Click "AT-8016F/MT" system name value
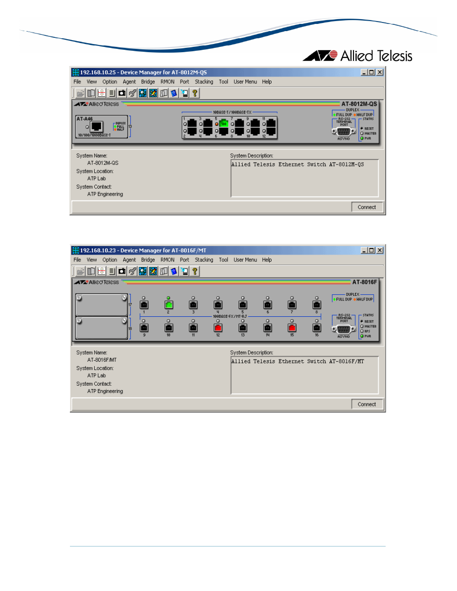The height and width of the screenshot is (591, 457). 102,360
